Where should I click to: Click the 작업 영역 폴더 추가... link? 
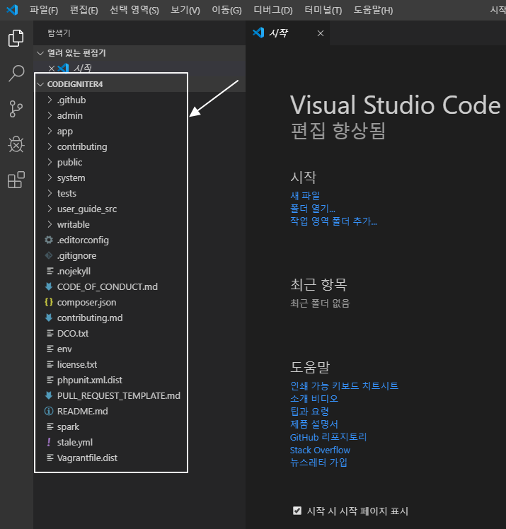click(x=333, y=221)
